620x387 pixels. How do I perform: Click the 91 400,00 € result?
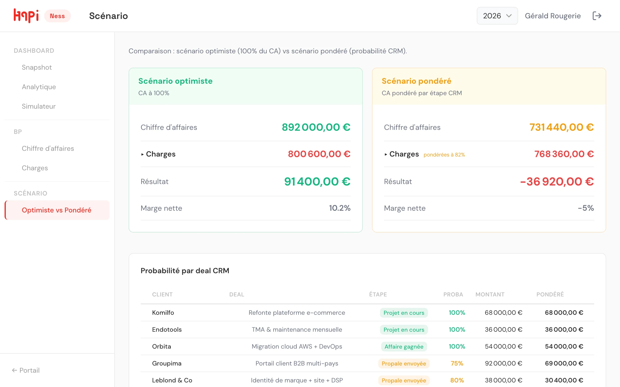tap(317, 181)
